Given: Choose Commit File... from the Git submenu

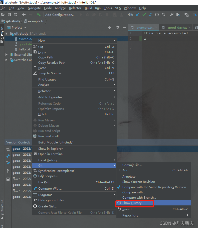Looking at the screenshot, I should point(154,165).
